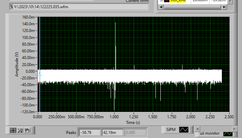Click the disabled Peaks field showing 0.000
The height and width of the screenshot is (138, 242).
135,132
